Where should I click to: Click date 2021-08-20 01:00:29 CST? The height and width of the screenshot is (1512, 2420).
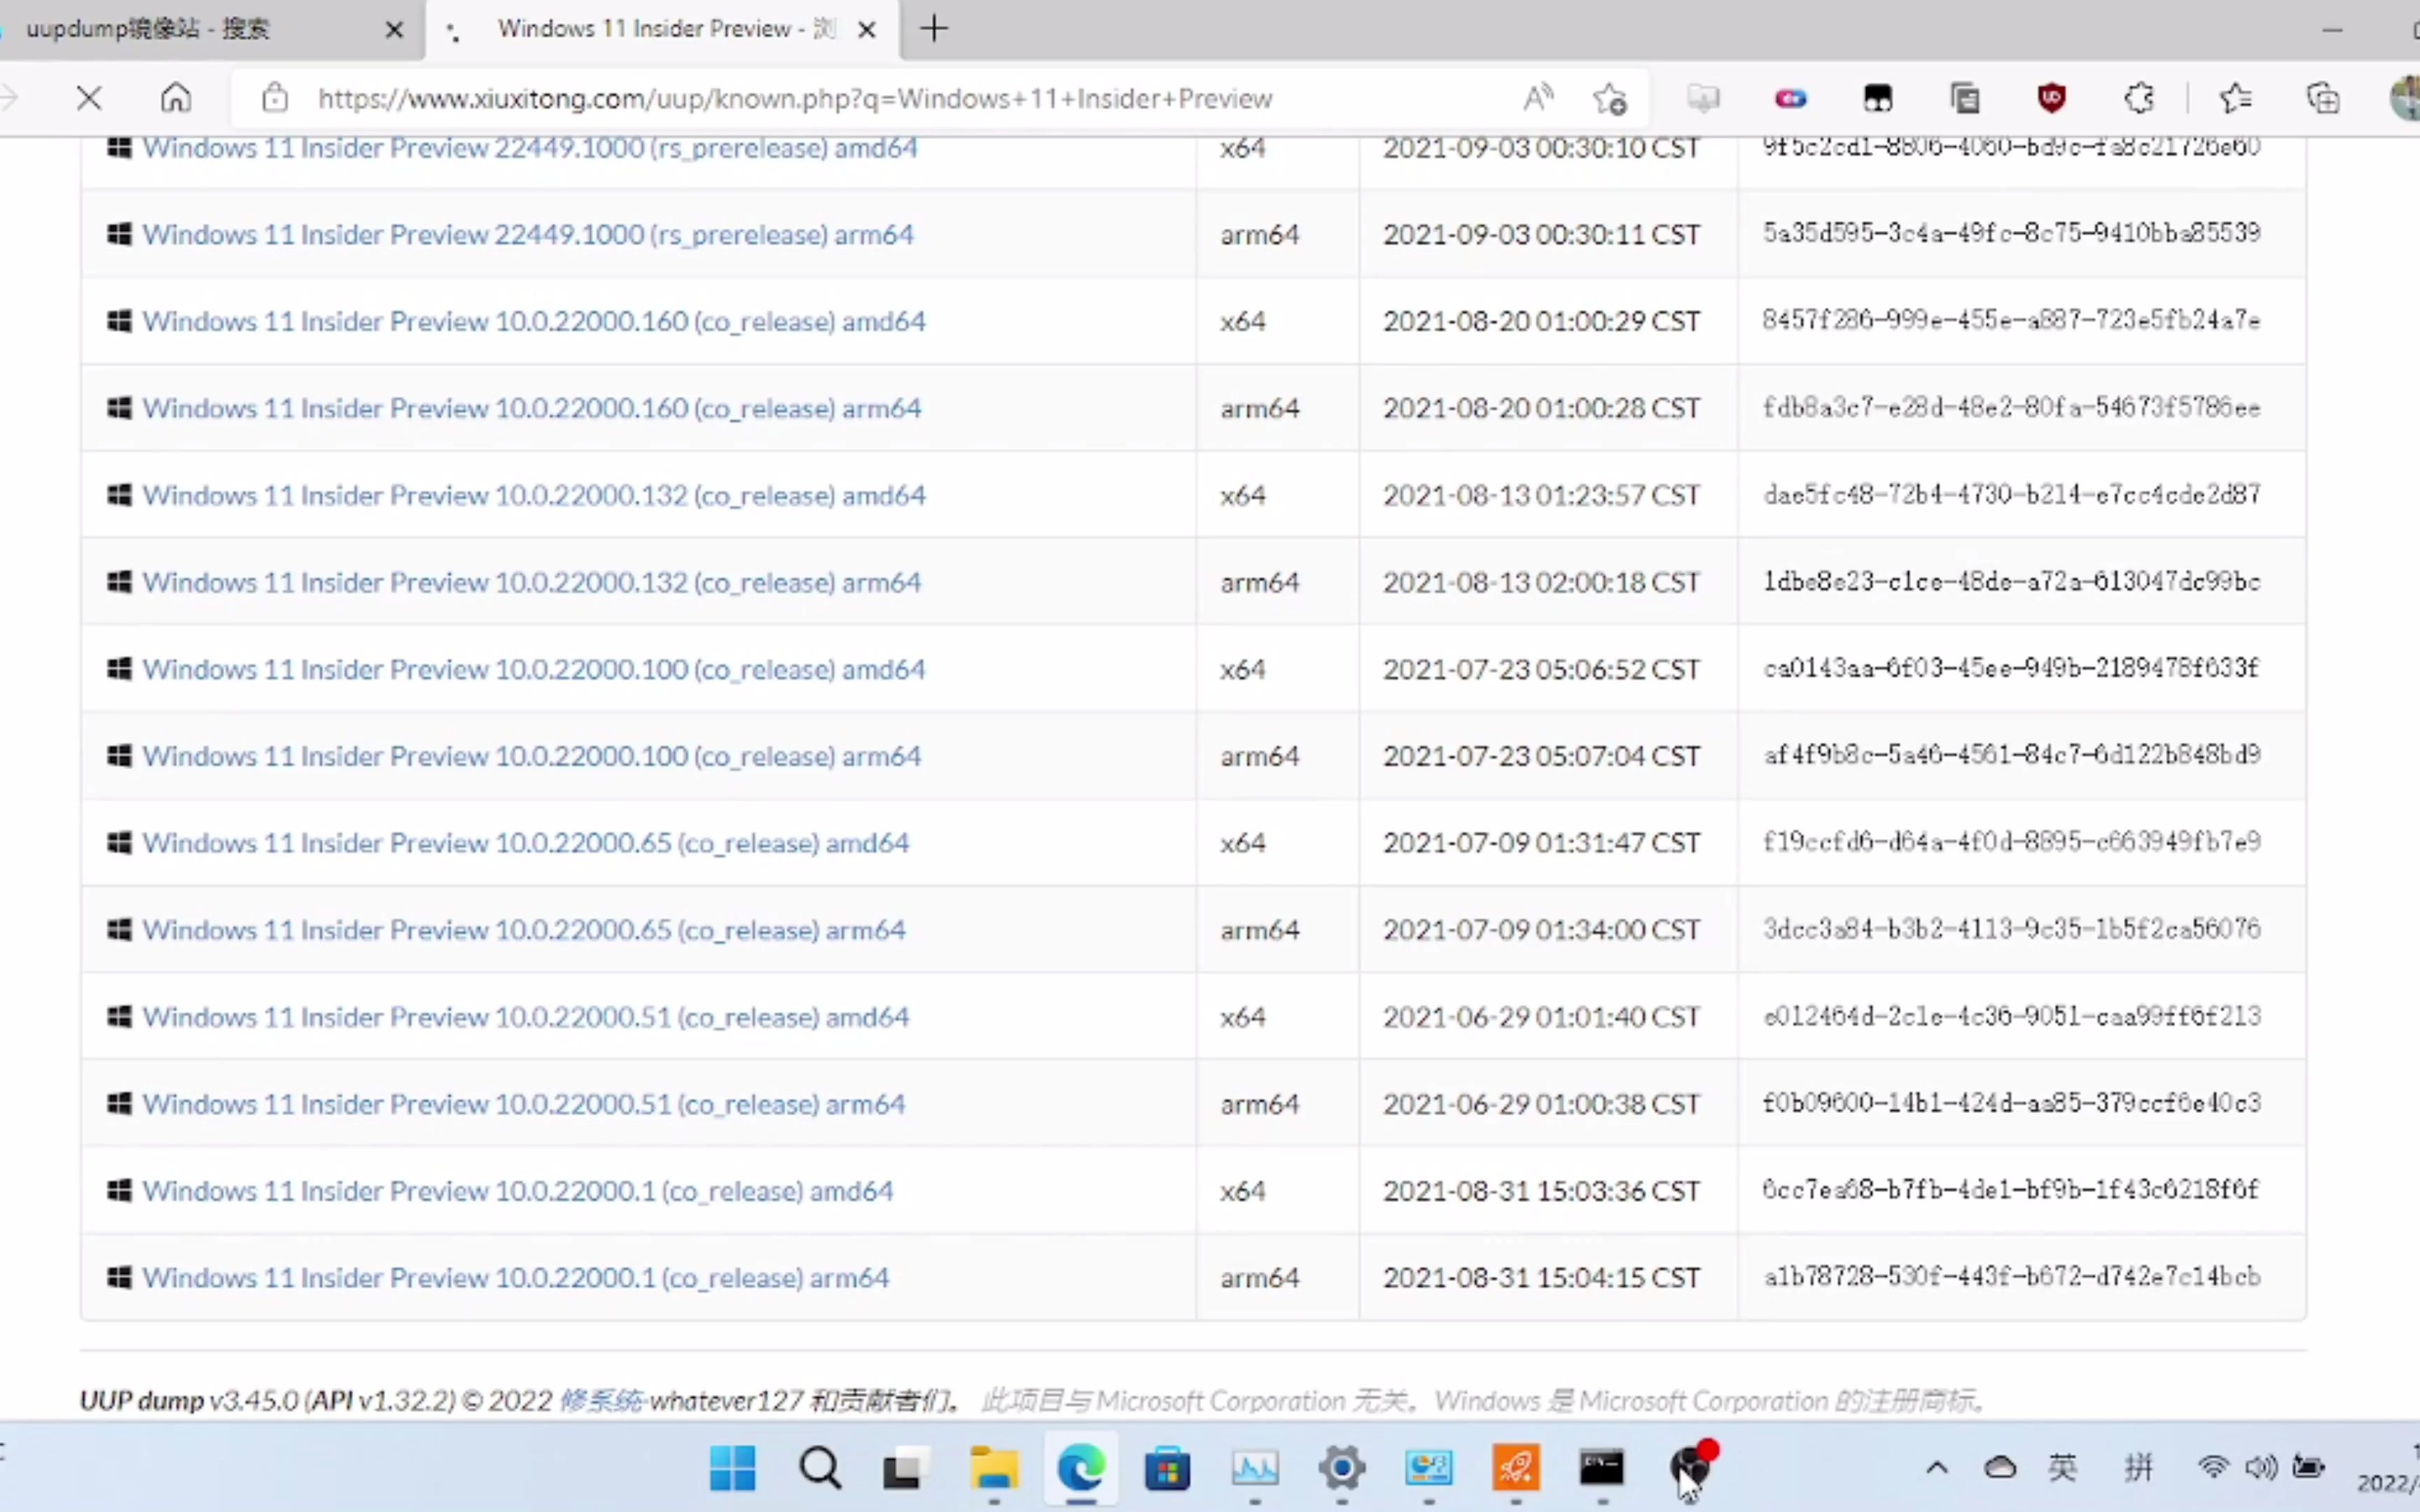pyautogui.click(x=1541, y=321)
